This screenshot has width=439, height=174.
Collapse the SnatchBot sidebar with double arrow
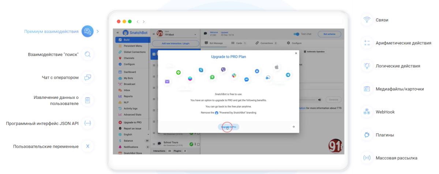[x=118, y=32]
